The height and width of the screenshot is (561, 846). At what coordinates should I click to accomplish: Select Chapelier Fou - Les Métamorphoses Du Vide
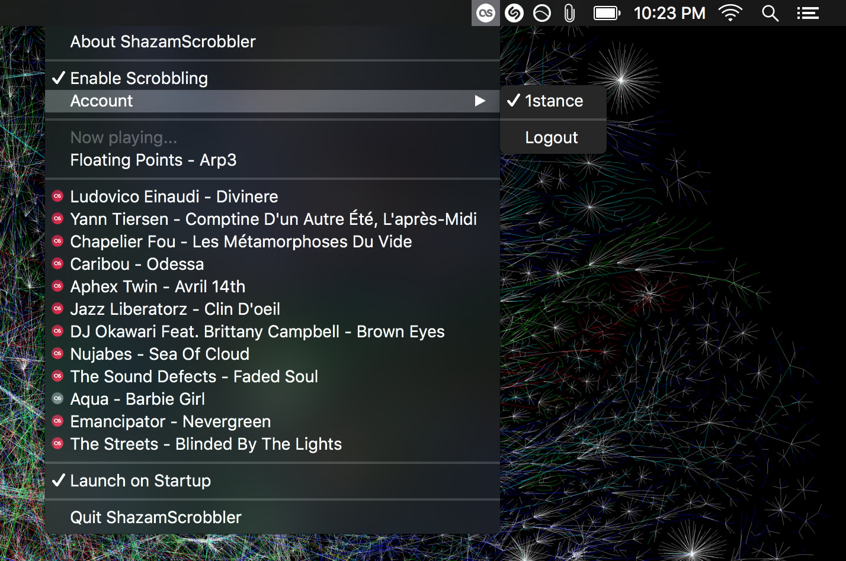pyautogui.click(x=273, y=241)
